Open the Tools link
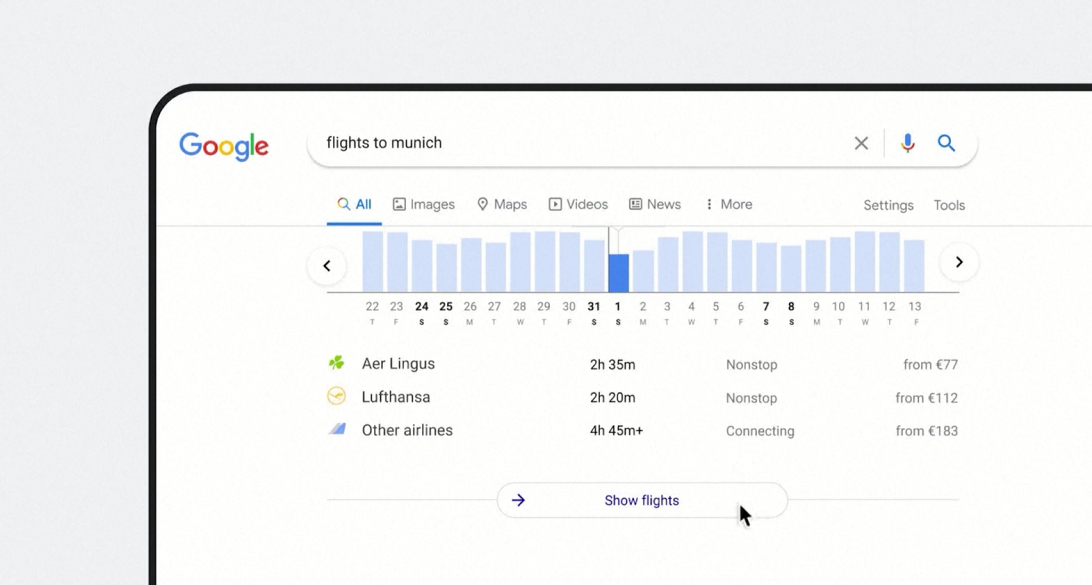This screenshot has height=585, width=1092. (949, 205)
